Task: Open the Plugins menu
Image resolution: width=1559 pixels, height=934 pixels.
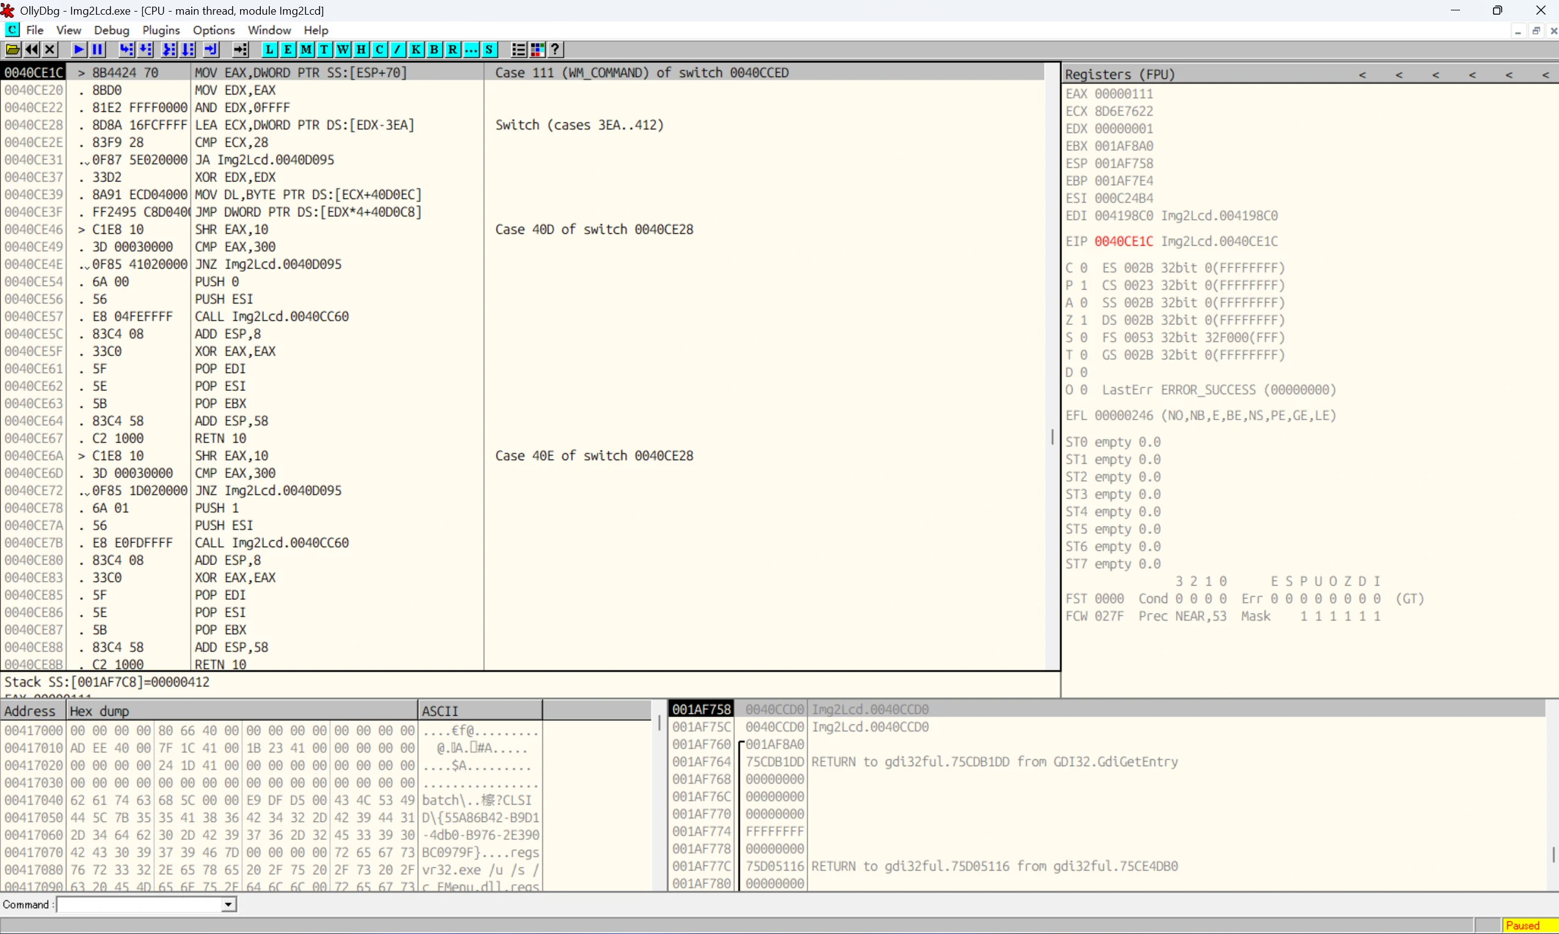Action: [x=161, y=30]
